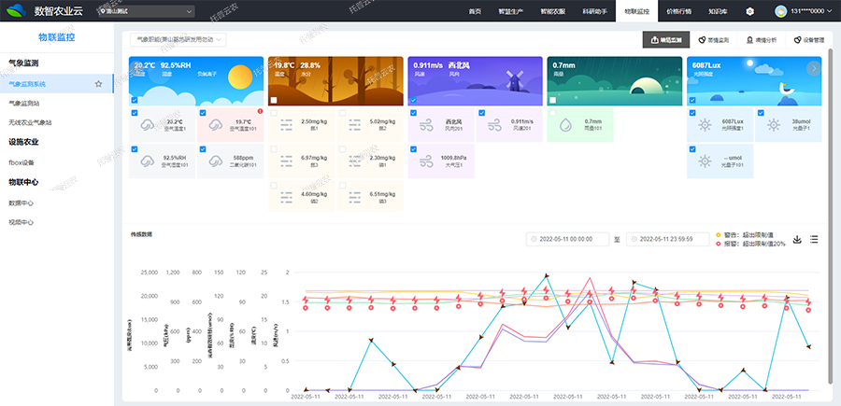
Task: Click the user avatar icon
Action: (x=780, y=10)
